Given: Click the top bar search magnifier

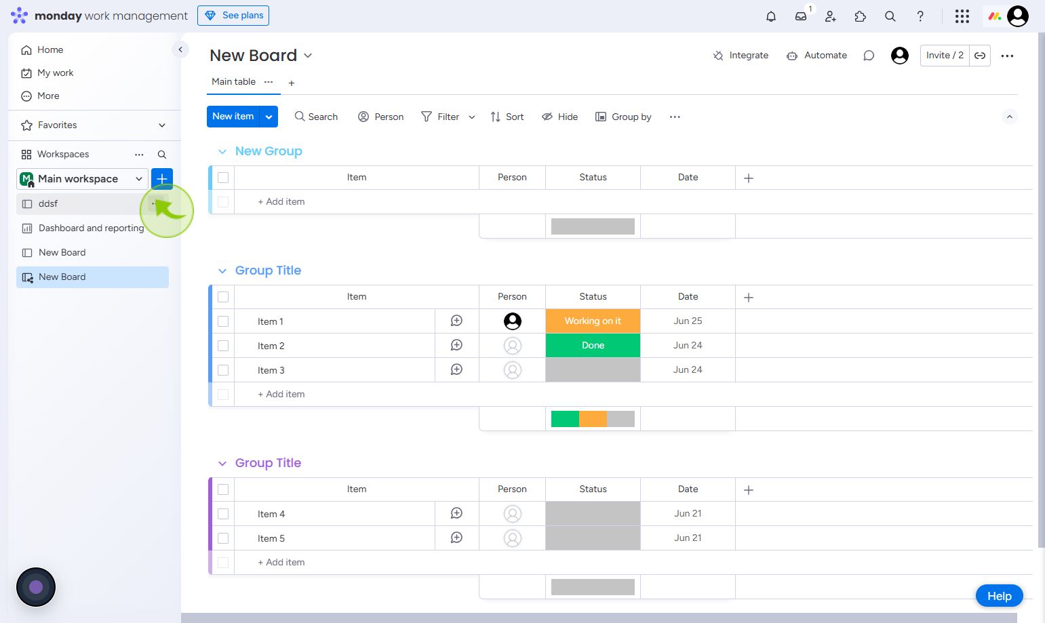Looking at the screenshot, I should point(890,16).
